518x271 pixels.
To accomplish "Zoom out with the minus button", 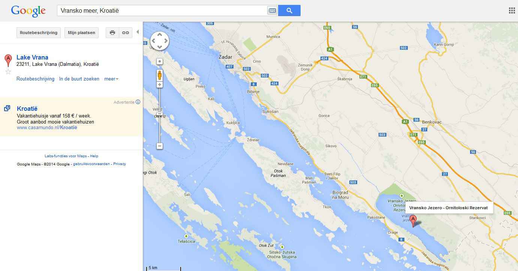I will click(x=160, y=146).
